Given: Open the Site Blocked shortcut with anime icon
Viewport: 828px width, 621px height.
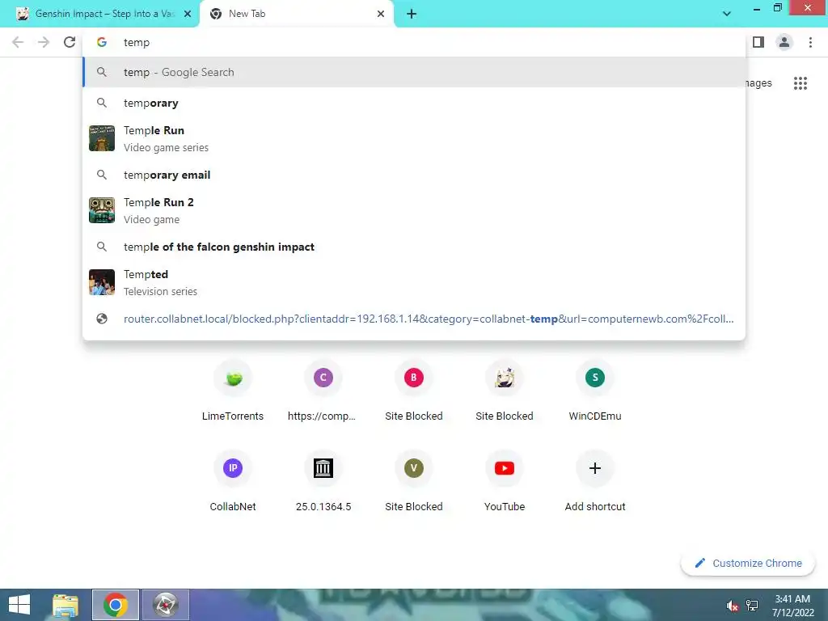Looking at the screenshot, I should [505, 391].
